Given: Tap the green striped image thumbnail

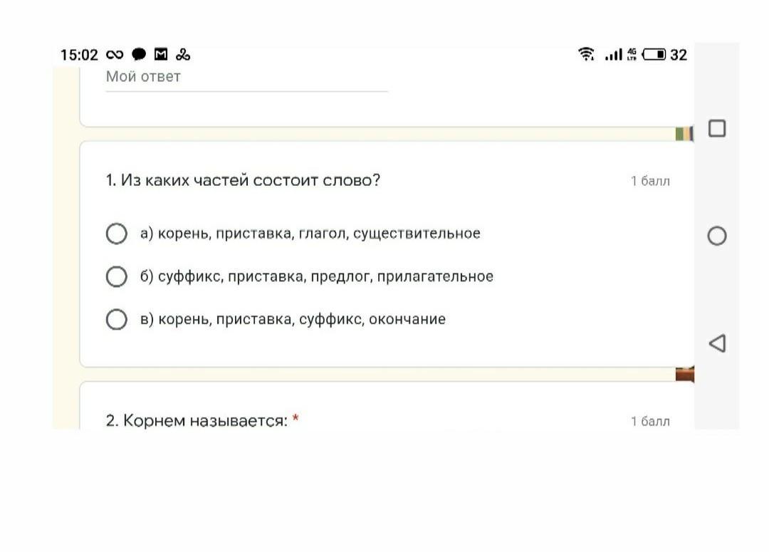Looking at the screenshot, I should click(684, 133).
